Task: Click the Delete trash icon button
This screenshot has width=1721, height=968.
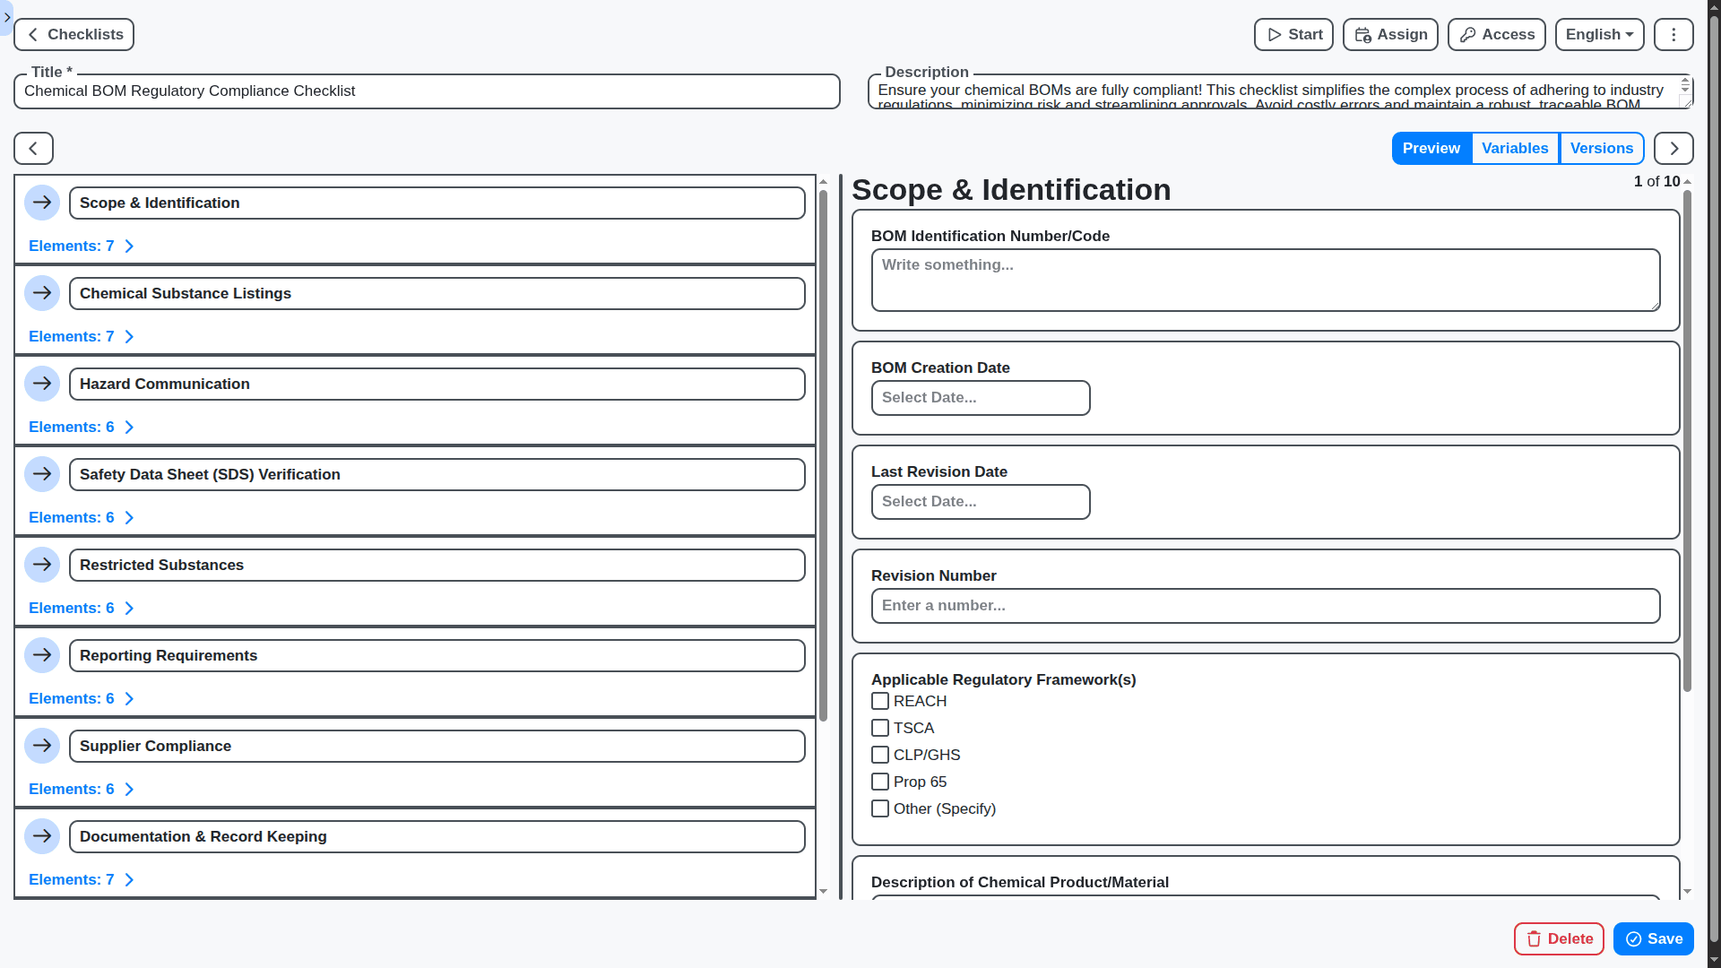Action: [1535, 938]
